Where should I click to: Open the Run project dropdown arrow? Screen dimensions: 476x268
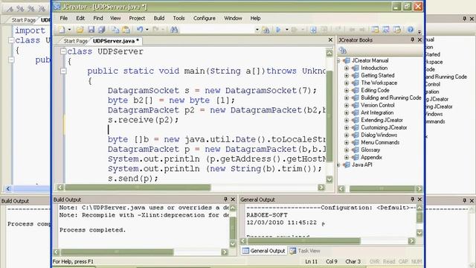coord(286,30)
